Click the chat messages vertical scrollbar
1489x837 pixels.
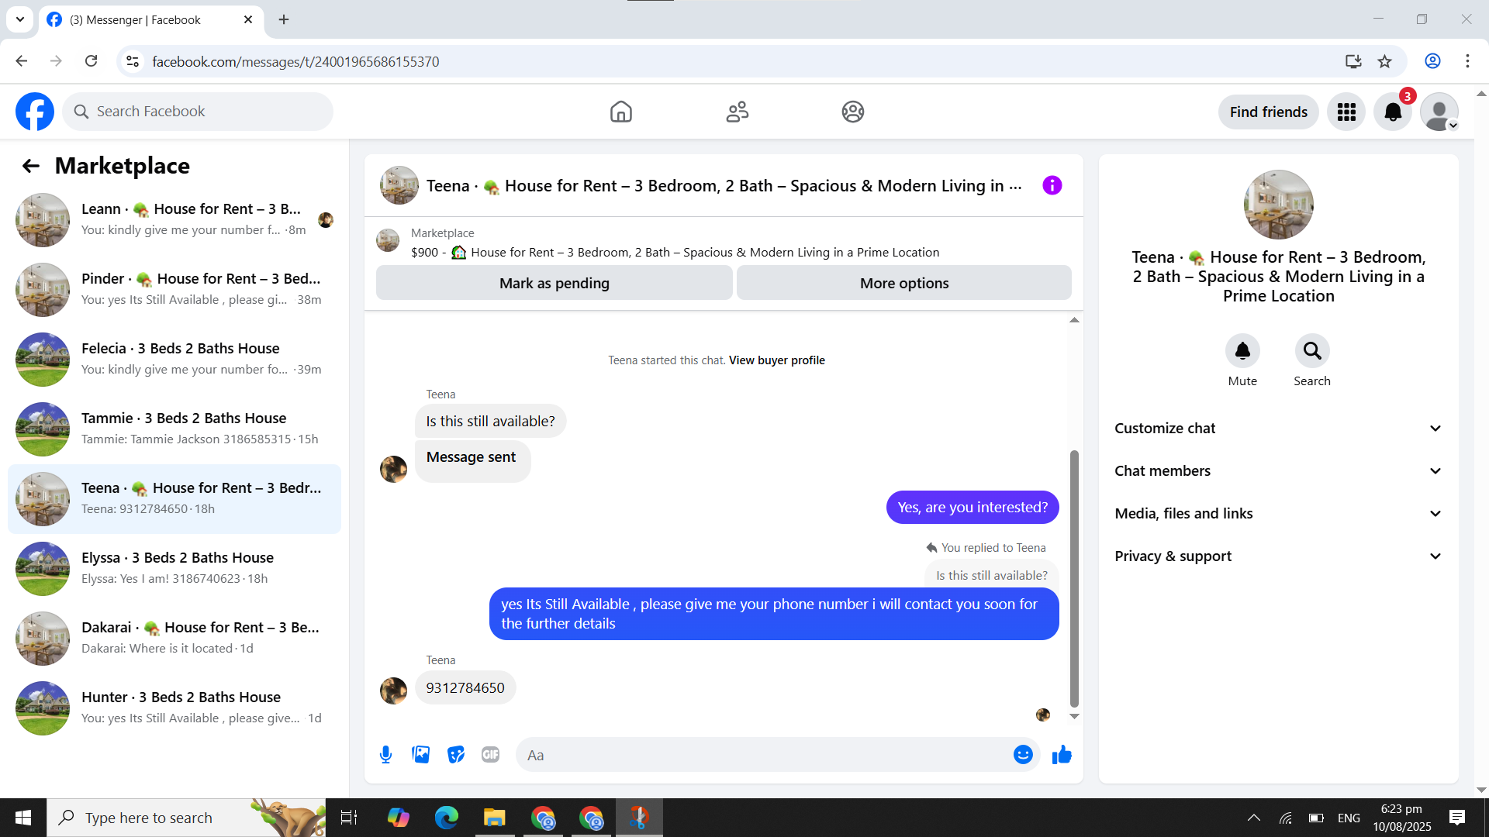point(1074,577)
